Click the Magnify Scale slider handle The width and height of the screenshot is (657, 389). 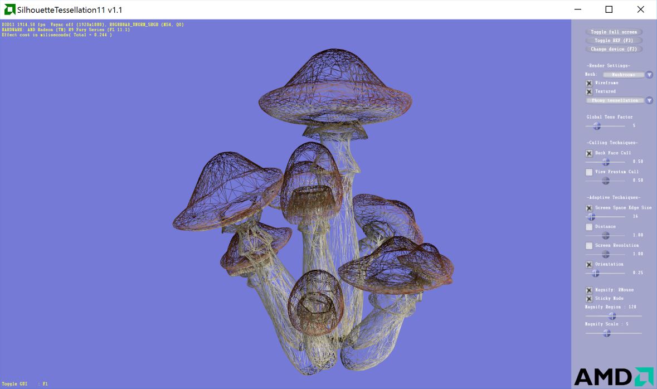tap(606, 333)
